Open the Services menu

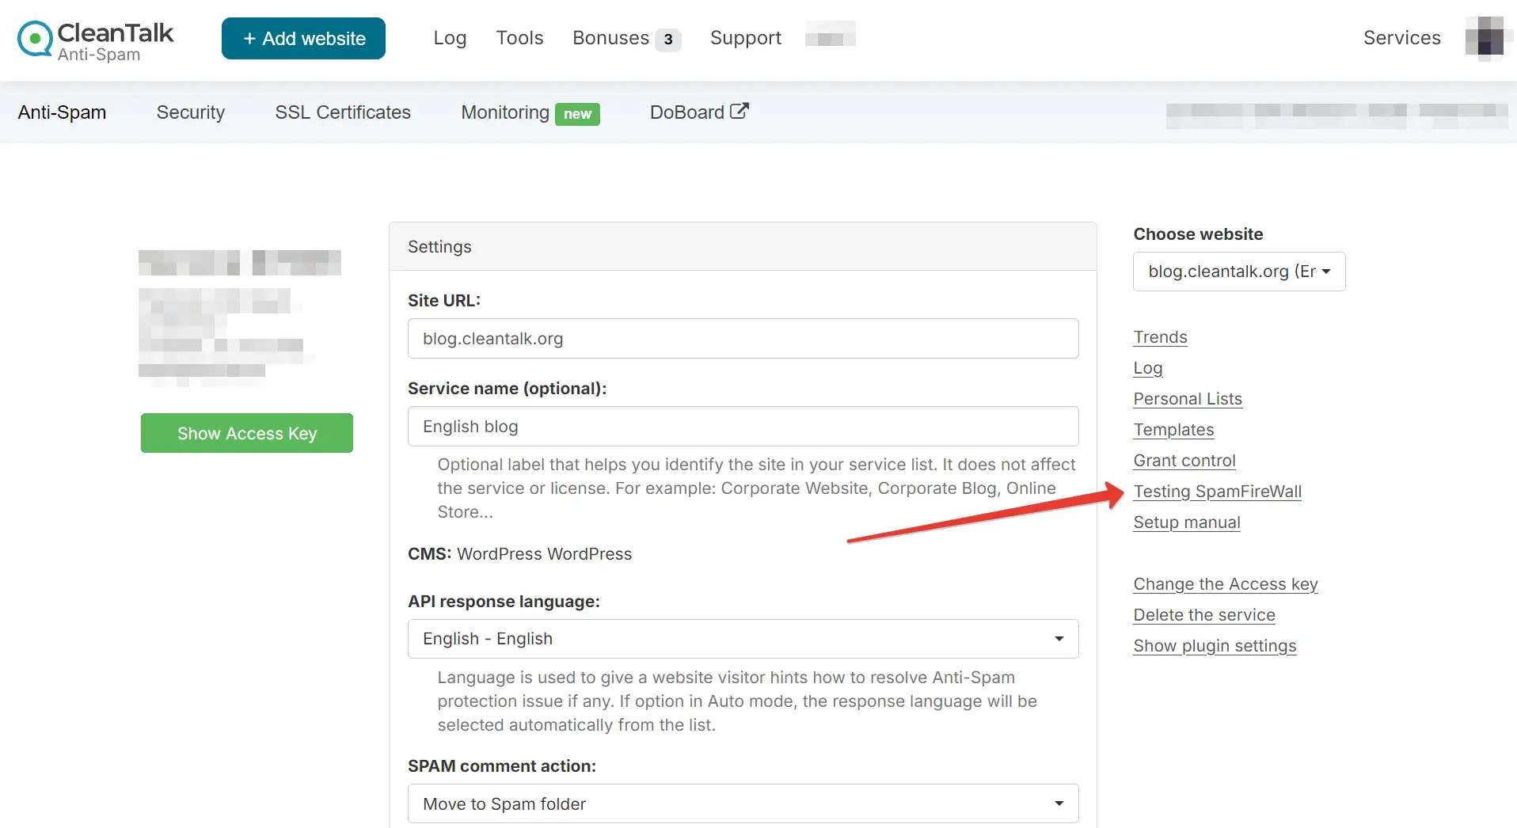tap(1401, 38)
